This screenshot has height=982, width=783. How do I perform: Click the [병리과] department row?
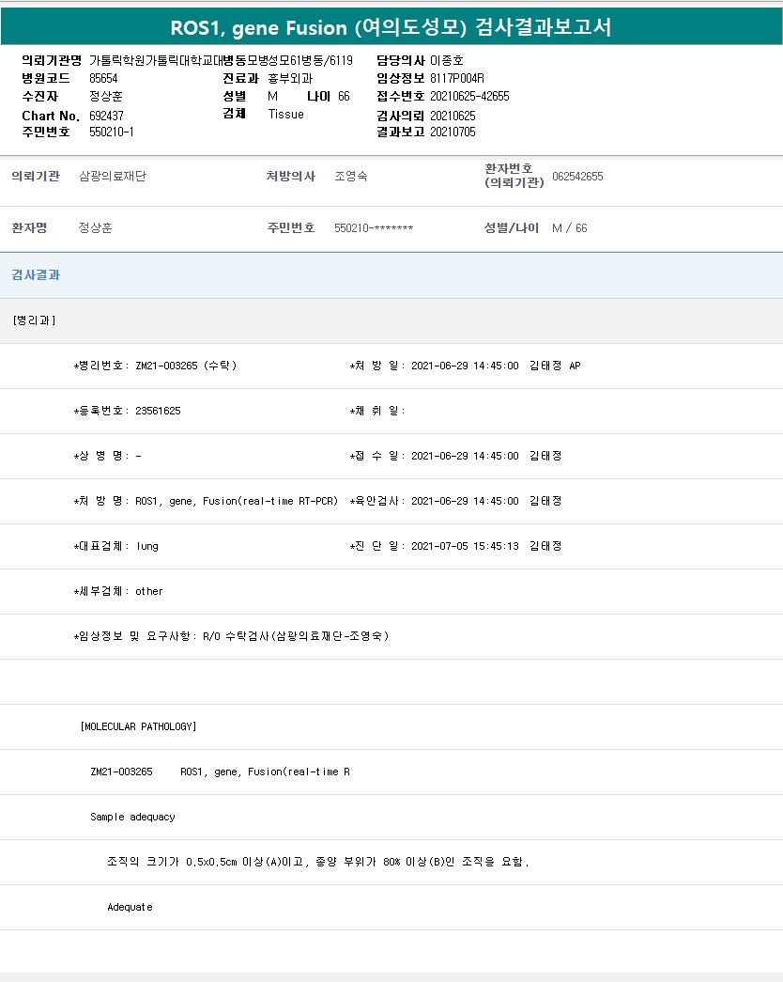(35, 320)
